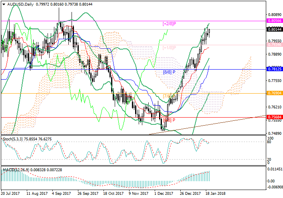Click the 0.79550 price scale value

click(275, 41)
